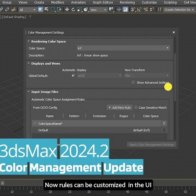
Task: Collapse the Rendering Color Space rollout
Action: [x=29, y=41]
